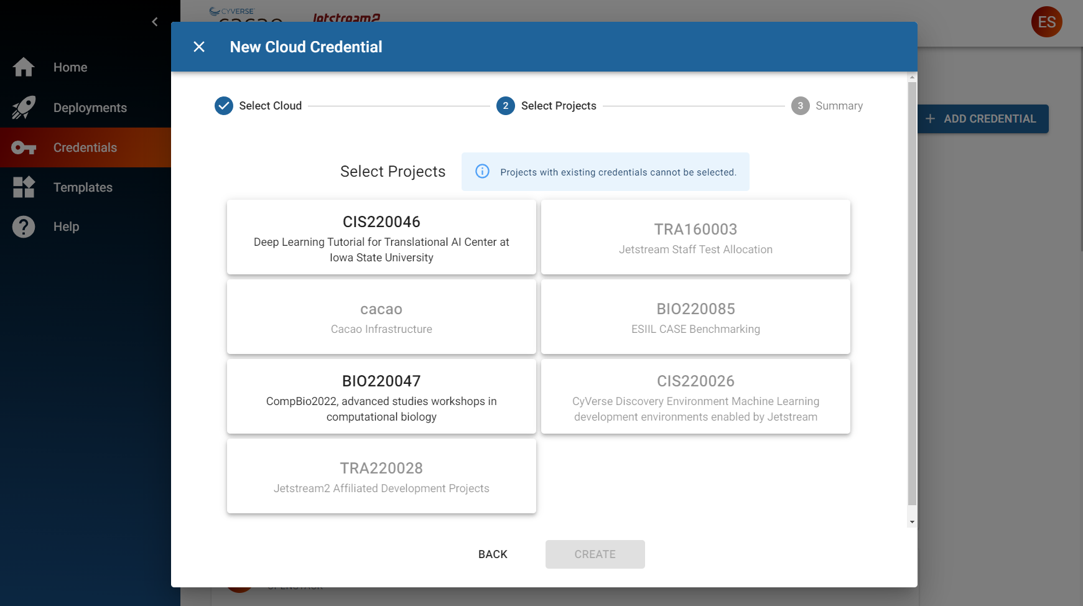
Task: Click the cacao Infrastructure project card
Action: coord(381,317)
